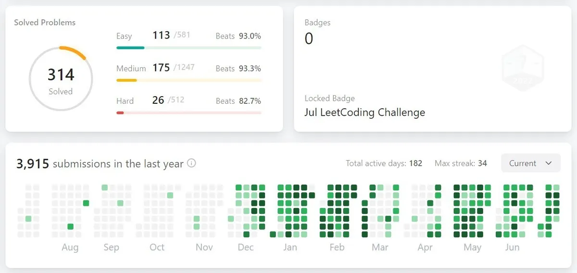Click the Total active days 182 statistic
The width and height of the screenshot is (577, 273).
click(384, 163)
